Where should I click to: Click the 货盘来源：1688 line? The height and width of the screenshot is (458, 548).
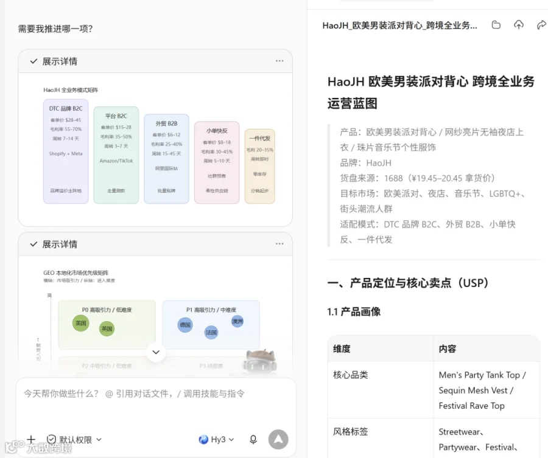click(x=418, y=178)
